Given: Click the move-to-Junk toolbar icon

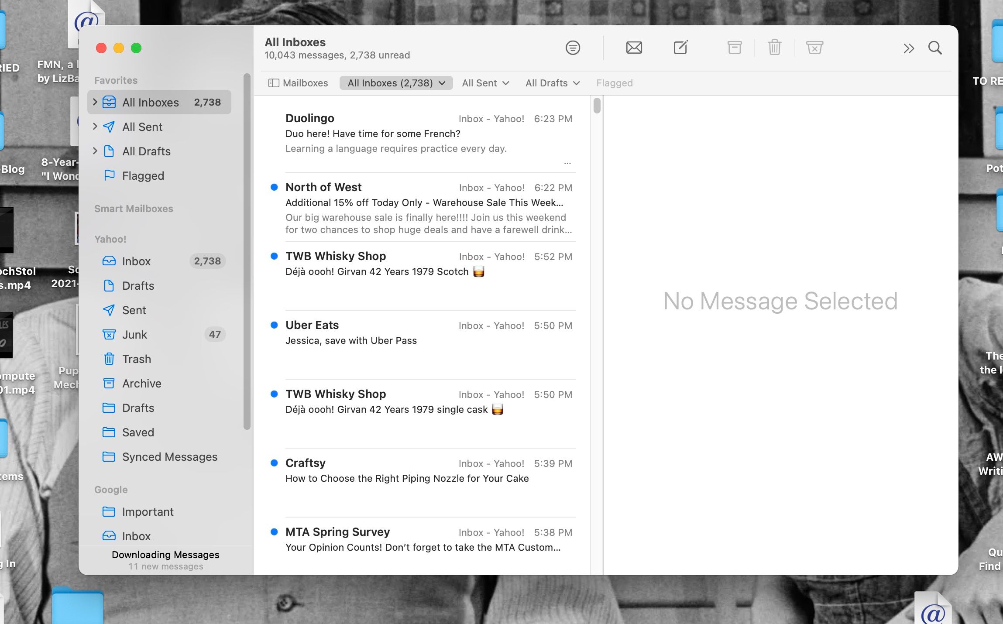Looking at the screenshot, I should (814, 48).
